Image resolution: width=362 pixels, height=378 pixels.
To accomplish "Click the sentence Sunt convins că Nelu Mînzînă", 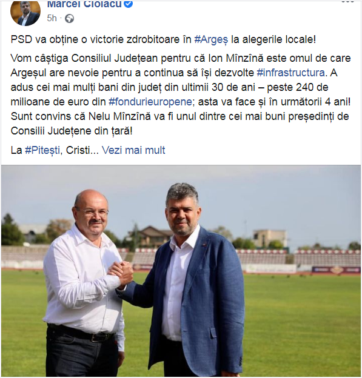I will coord(180,124).
